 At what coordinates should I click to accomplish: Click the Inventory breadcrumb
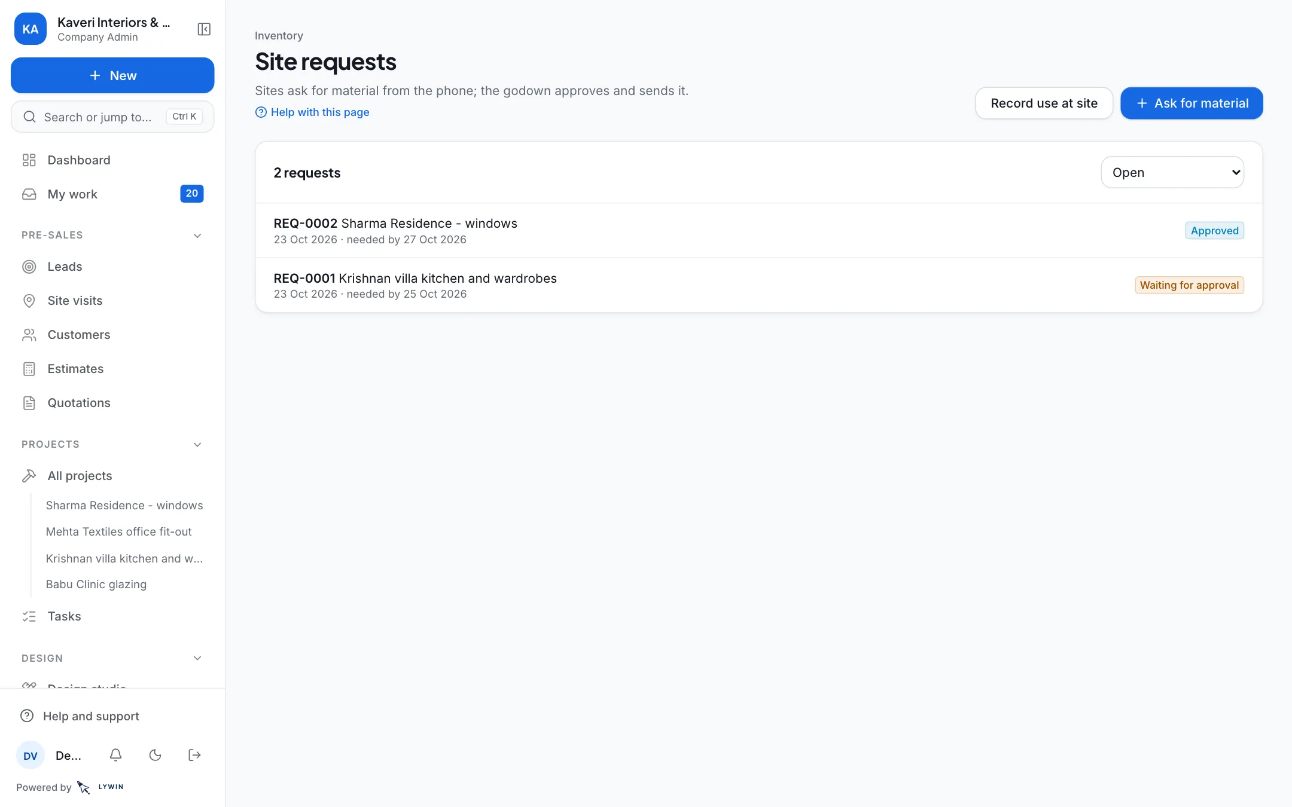pyautogui.click(x=279, y=36)
